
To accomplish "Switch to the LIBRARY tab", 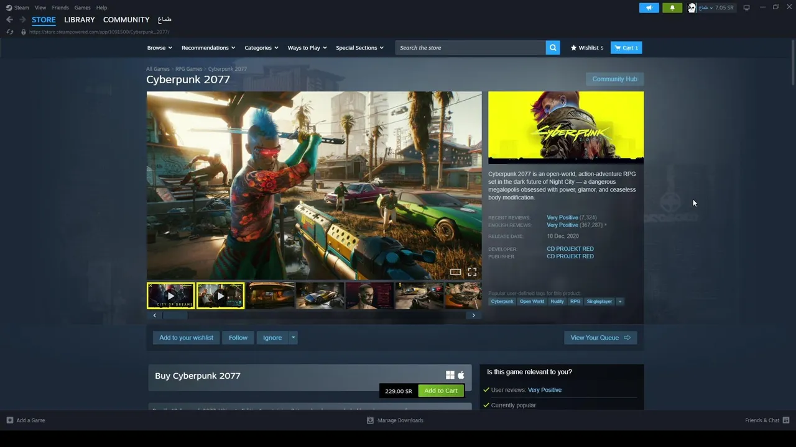I will [x=80, y=20].
